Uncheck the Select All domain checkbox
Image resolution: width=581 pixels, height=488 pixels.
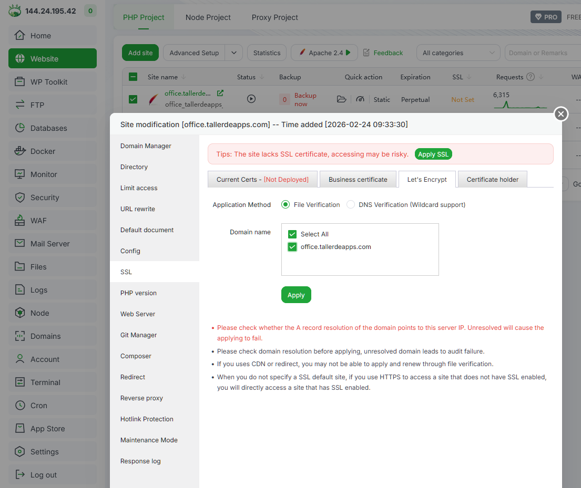[x=292, y=234]
